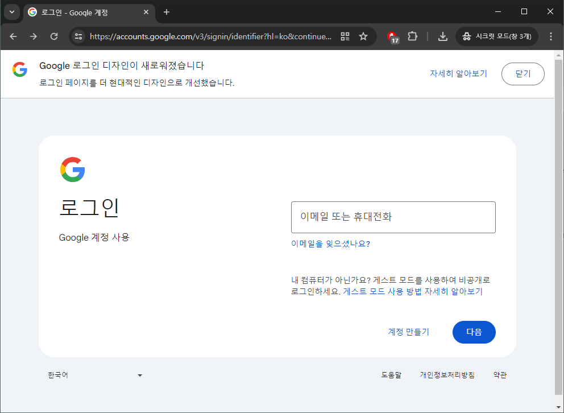Screen dimensions: 564x413
Task: Open the Chrome three-dot menu
Action: (x=551, y=36)
